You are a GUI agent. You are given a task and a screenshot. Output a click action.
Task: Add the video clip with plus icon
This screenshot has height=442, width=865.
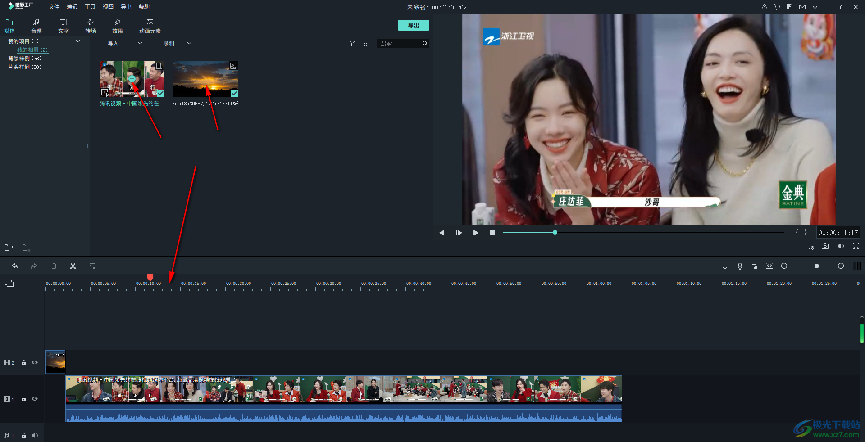[132, 79]
